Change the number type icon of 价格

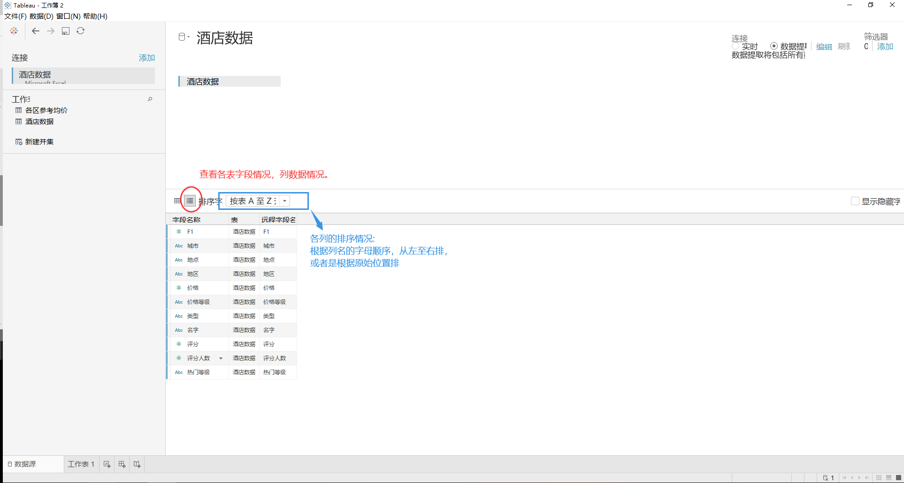click(179, 288)
